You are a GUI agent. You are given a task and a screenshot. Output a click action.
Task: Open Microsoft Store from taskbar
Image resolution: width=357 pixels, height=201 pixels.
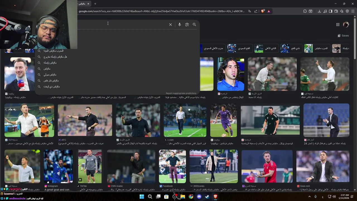click(x=166, y=197)
